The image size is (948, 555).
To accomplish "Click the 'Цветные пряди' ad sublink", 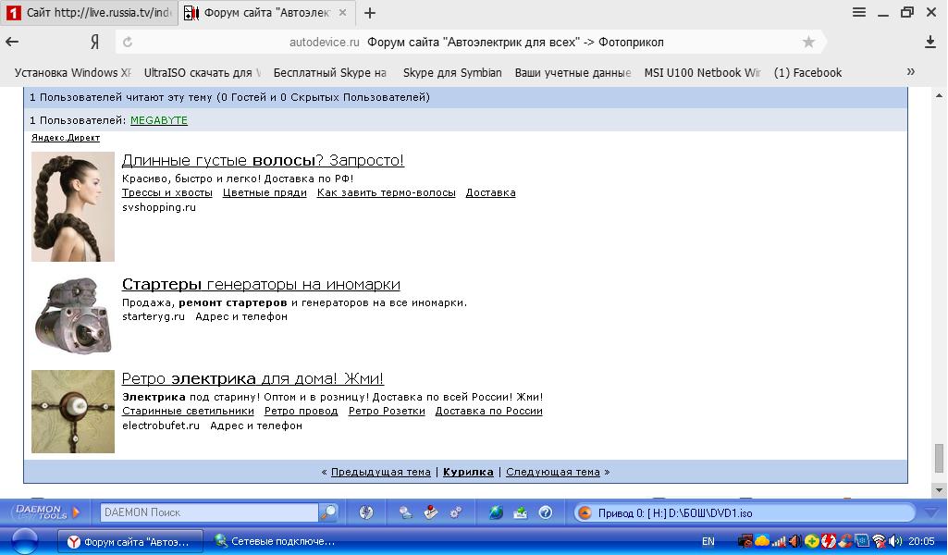I will click(265, 192).
